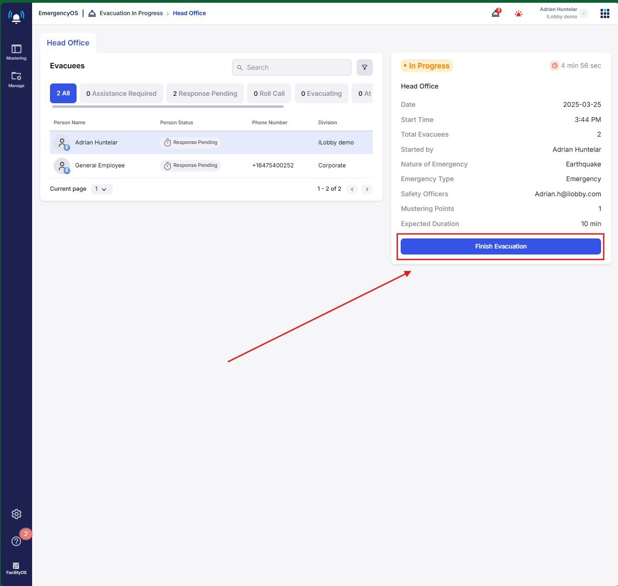
Task: Click the notification bell with red badge
Action: point(496,13)
